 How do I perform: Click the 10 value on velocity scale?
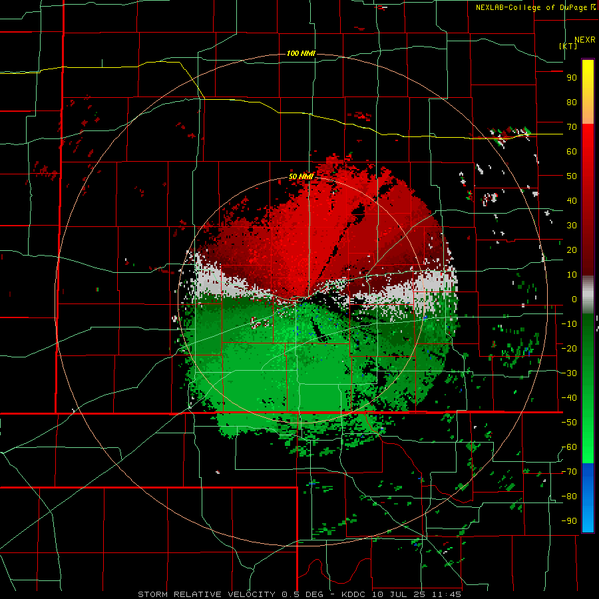(572, 275)
